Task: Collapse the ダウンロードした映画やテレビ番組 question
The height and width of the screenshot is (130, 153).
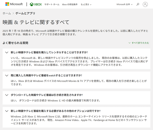Action: (7, 95)
